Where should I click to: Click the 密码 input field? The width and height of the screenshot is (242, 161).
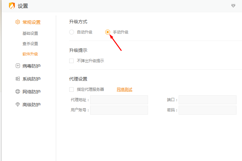208,110
